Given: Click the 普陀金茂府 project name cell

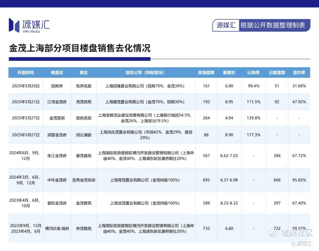Looking at the screenshot, I should (x=57, y=203).
